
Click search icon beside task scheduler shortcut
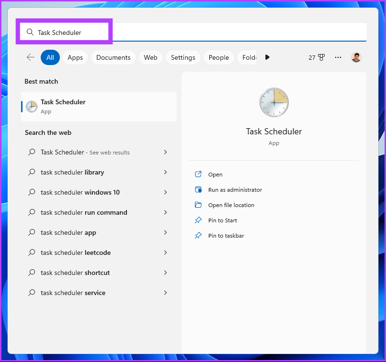(x=32, y=273)
